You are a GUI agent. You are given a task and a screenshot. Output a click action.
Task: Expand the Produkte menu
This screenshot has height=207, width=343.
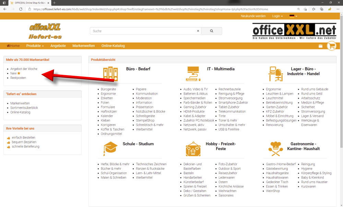35,46
